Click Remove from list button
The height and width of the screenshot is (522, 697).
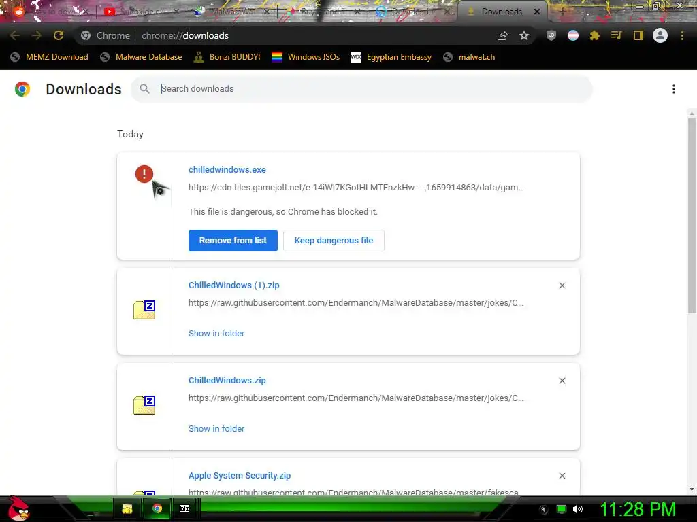click(233, 241)
